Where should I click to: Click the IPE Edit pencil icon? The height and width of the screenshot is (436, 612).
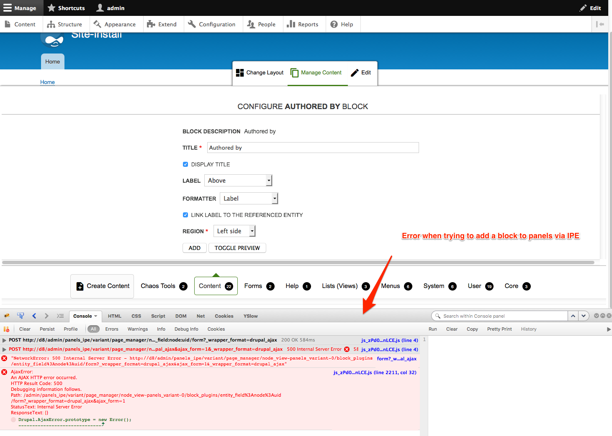pyautogui.click(x=355, y=73)
